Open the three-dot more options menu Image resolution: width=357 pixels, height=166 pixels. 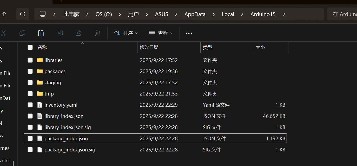(189, 33)
